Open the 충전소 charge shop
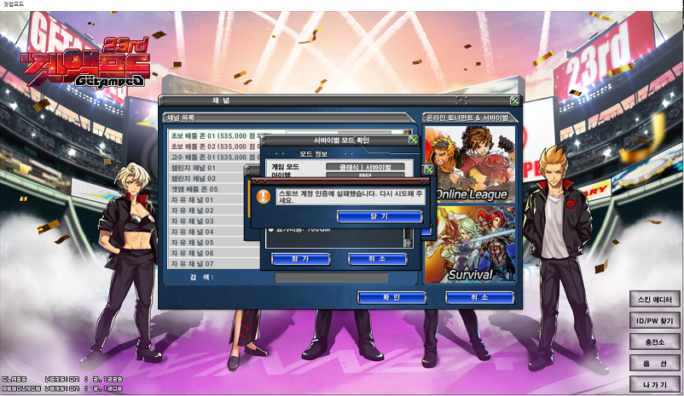The image size is (684, 396). pos(656,342)
